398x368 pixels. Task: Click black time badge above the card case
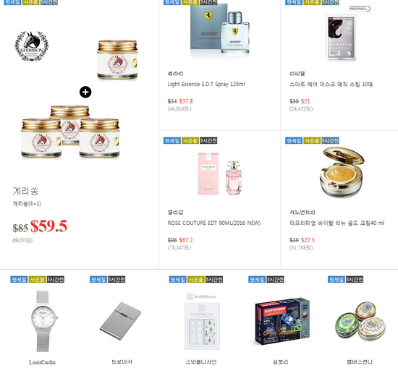point(117,280)
